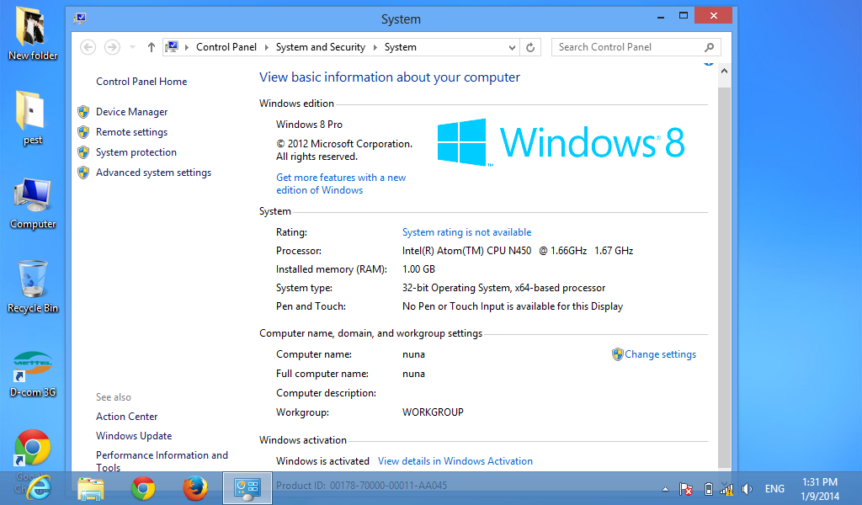Click the System window title bar icon

80,19
